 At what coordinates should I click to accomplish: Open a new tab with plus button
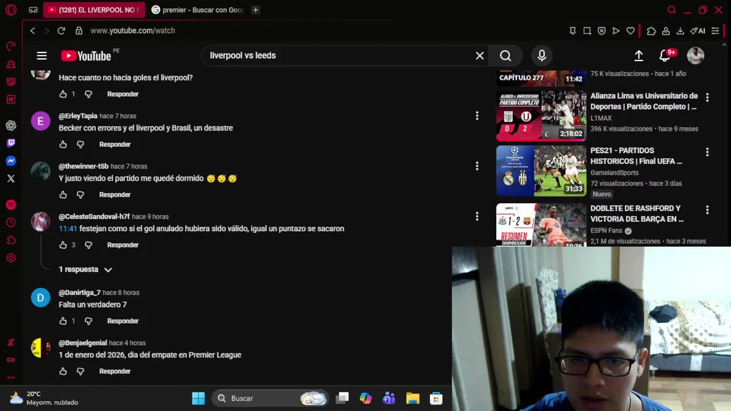(x=256, y=10)
